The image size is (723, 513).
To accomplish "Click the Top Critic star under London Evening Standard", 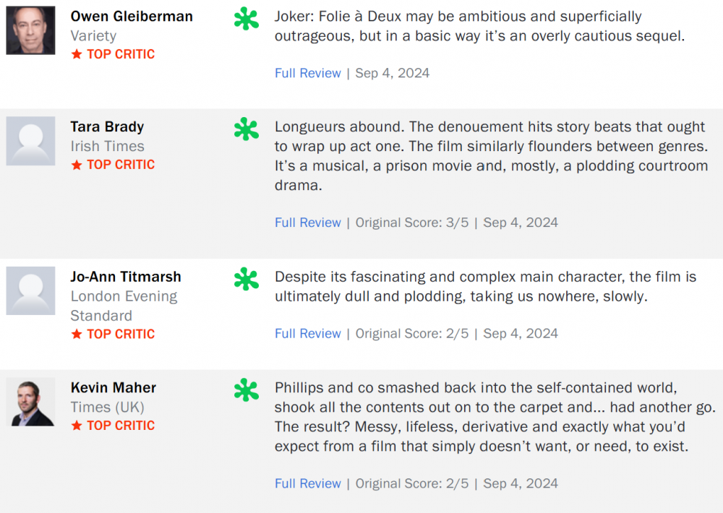I will tap(77, 334).
